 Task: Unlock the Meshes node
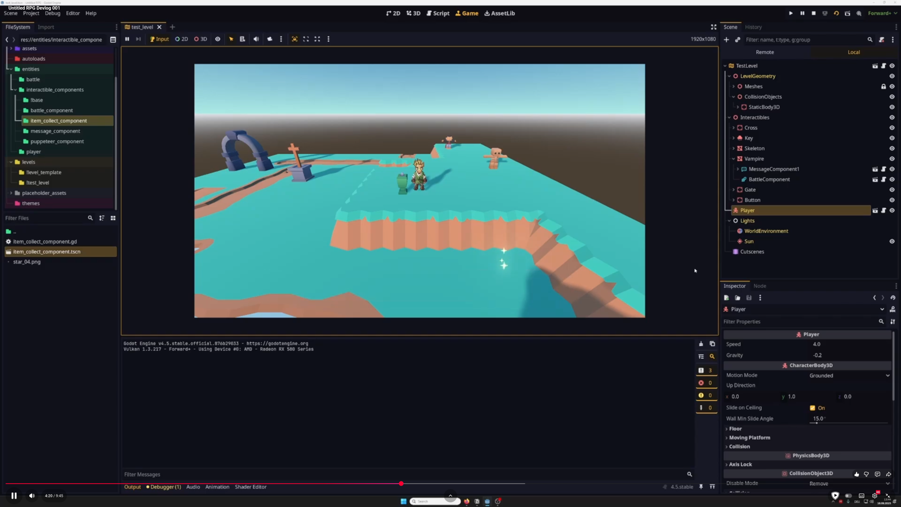tap(884, 86)
